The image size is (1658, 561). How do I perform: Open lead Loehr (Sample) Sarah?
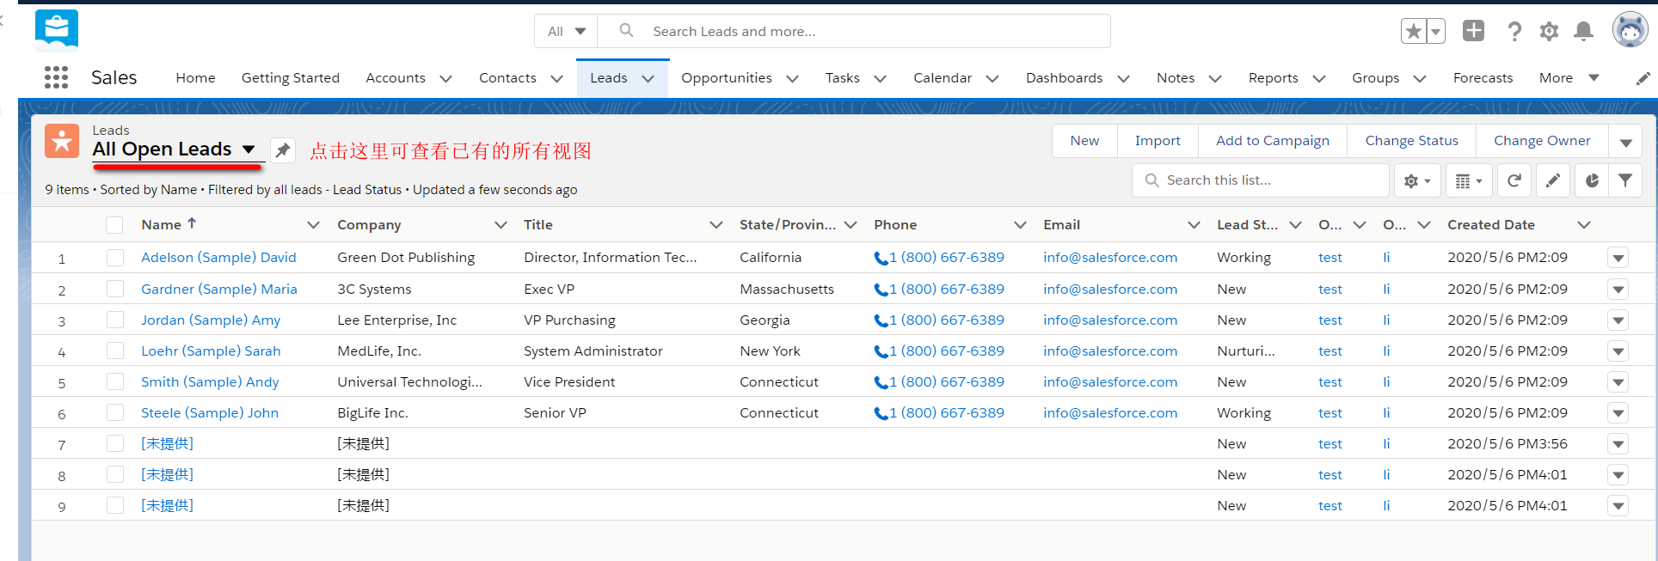coord(211,351)
